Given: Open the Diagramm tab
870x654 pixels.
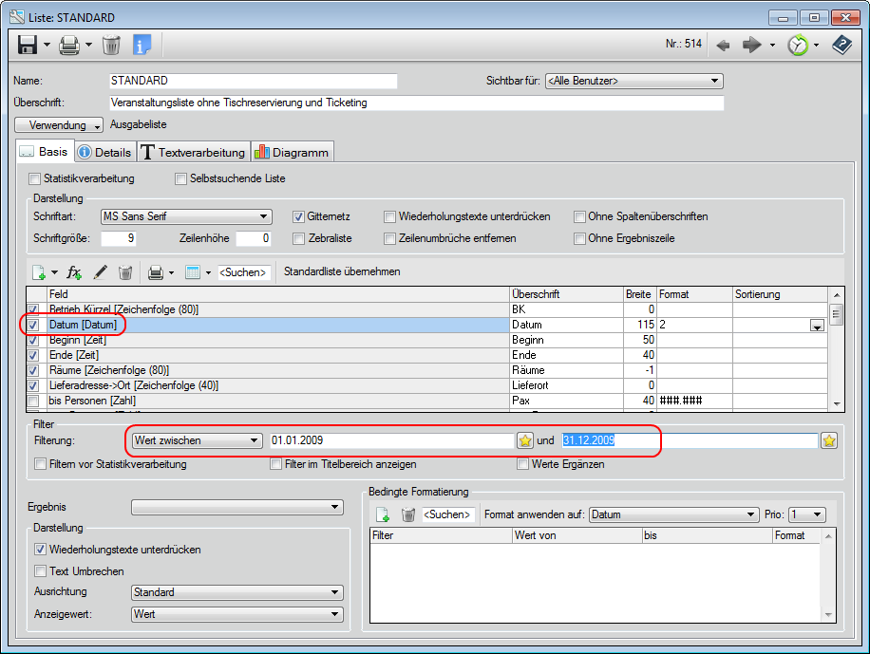Looking at the screenshot, I should tap(292, 152).
